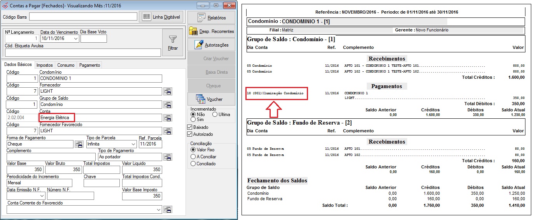The width and height of the screenshot is (534, 220).
Task: Open lookup icon beside Grupo de Saldo
Action: 168,105
